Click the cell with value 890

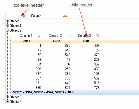point(67,46)
